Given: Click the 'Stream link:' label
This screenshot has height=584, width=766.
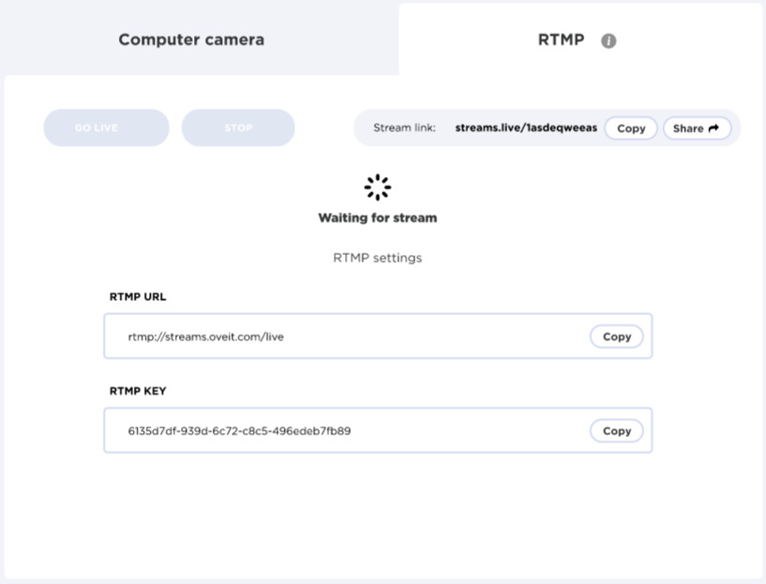Looking at the screenshot, I should click(404, 128).
